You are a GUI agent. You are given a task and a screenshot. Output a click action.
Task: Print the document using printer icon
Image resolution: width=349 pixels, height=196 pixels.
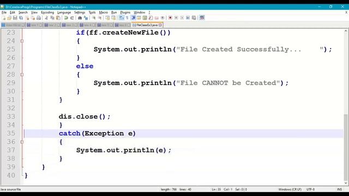click(x=39, y=18)
